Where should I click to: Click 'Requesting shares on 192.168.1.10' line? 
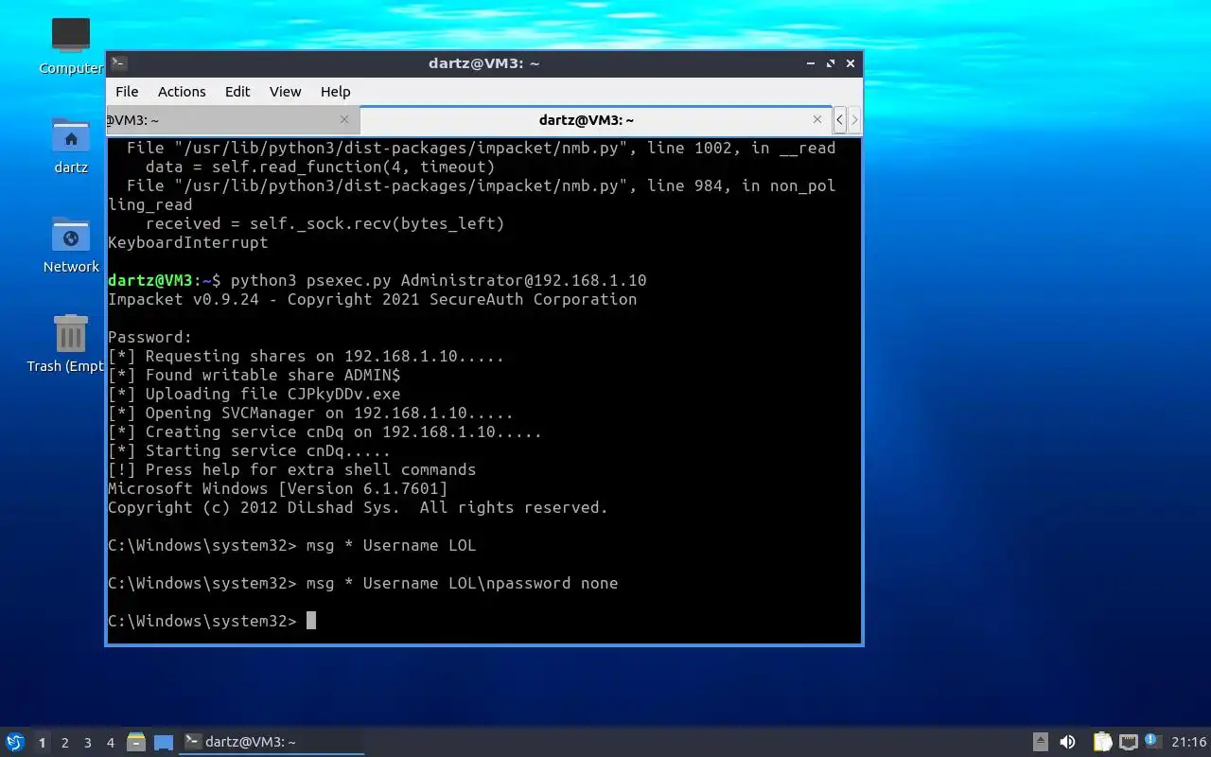307,356
